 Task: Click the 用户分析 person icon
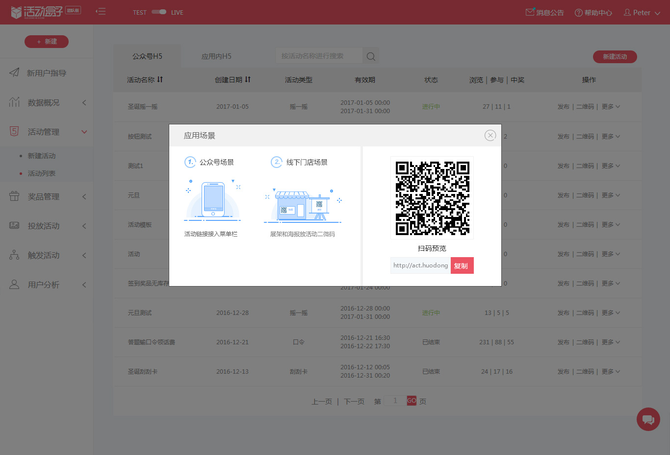click(14, 284)
